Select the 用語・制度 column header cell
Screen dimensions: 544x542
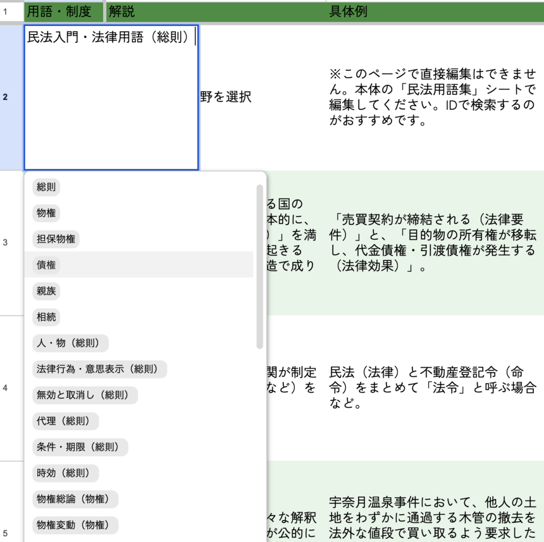[64, 11]
